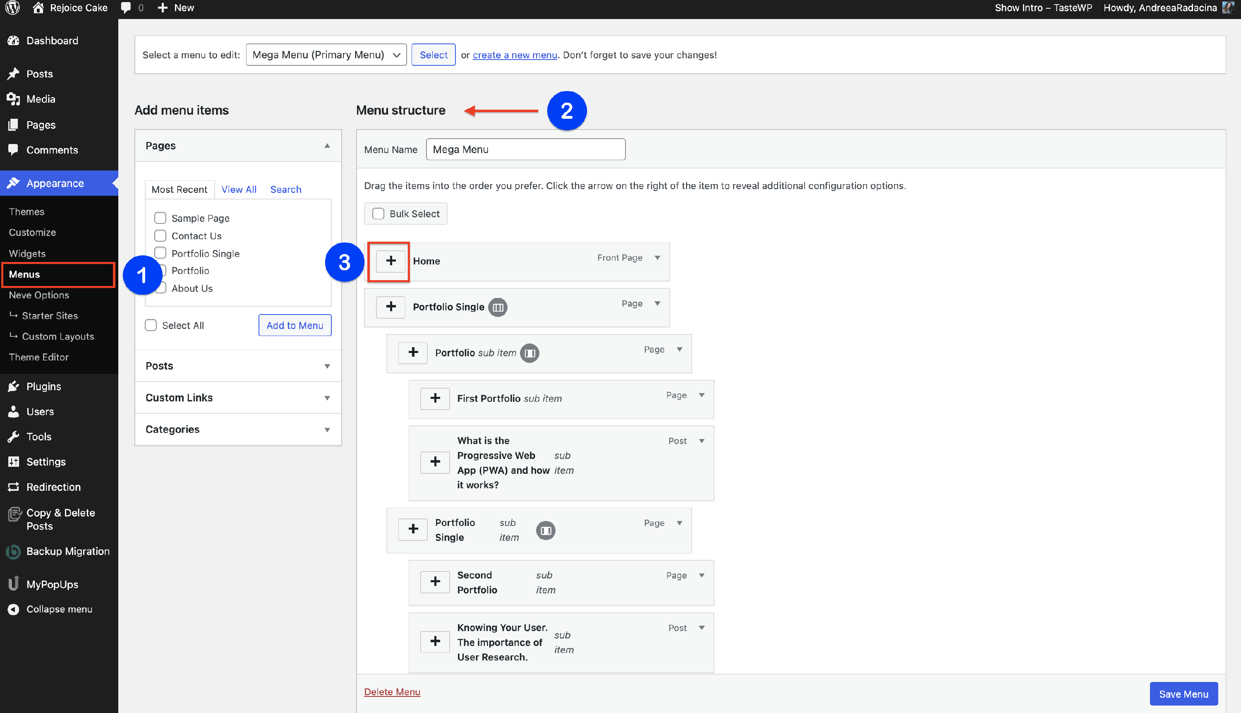Open the menu selection dropdown
Screen dimensions: 1241x713
326,55
